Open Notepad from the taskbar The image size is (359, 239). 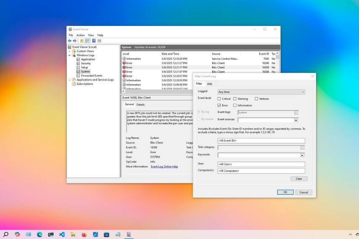[x=118, y=234]
